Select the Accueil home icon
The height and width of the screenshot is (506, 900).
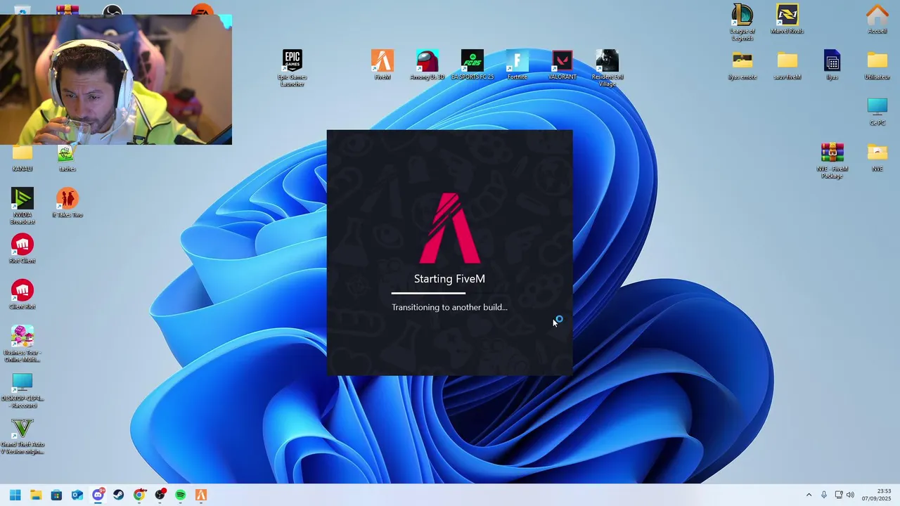tap(877, 19)
